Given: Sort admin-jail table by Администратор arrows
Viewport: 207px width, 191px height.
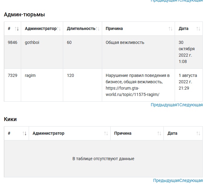Looking at the screenshot, I should pos(59,29).
